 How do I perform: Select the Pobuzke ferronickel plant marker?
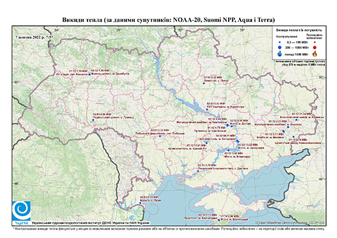(x=160, y=136)
